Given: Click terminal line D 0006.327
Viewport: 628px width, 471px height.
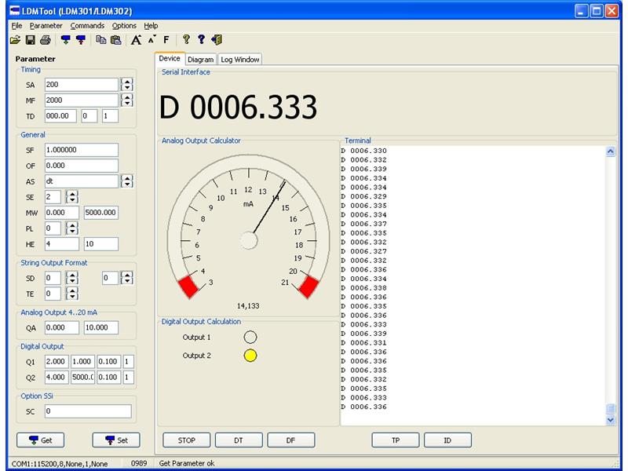Looking at the screenshot, I should click(364, 251).
